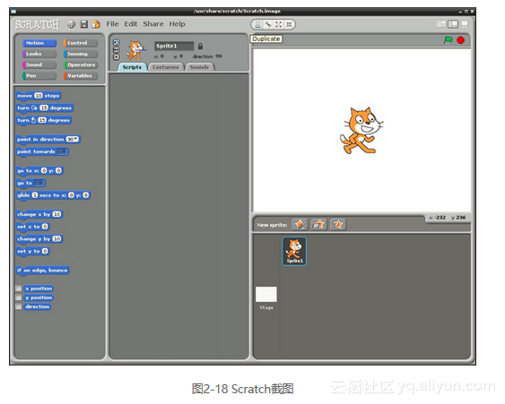Image resolution: width=505 pixels, height=404 pixels.
Task: Click the Scratch logo
Action: click(x=38, y=24)
